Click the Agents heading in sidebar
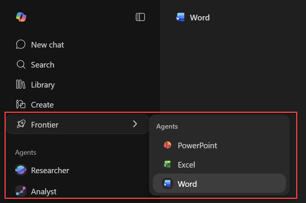Screen dimensions: 306x203 point(26,152)
